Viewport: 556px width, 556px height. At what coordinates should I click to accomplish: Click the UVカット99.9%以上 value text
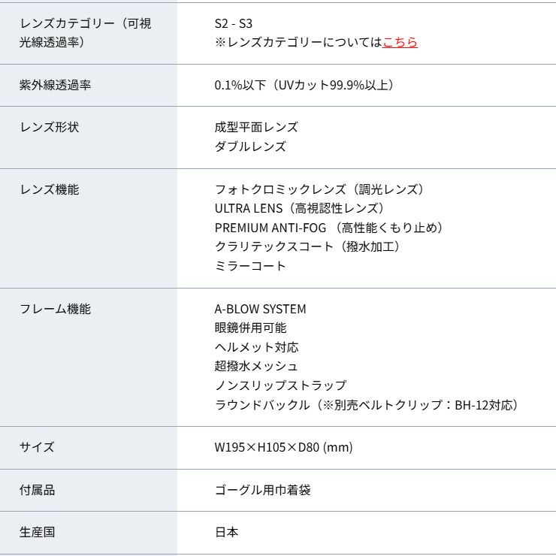point(304,85)
